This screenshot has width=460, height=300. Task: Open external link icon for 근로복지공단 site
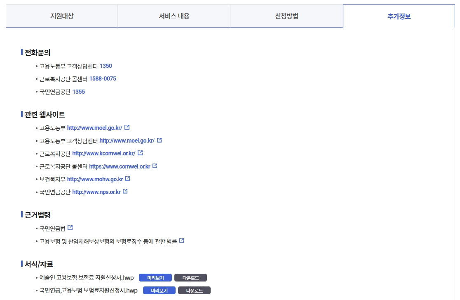click(140, 152)
